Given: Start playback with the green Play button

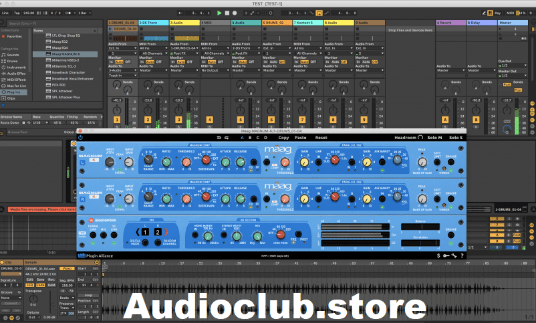Looking at the screenshot, I should pos(219,13).
